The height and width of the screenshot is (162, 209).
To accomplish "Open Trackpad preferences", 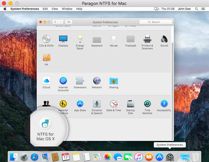I will tap(131, 41).
